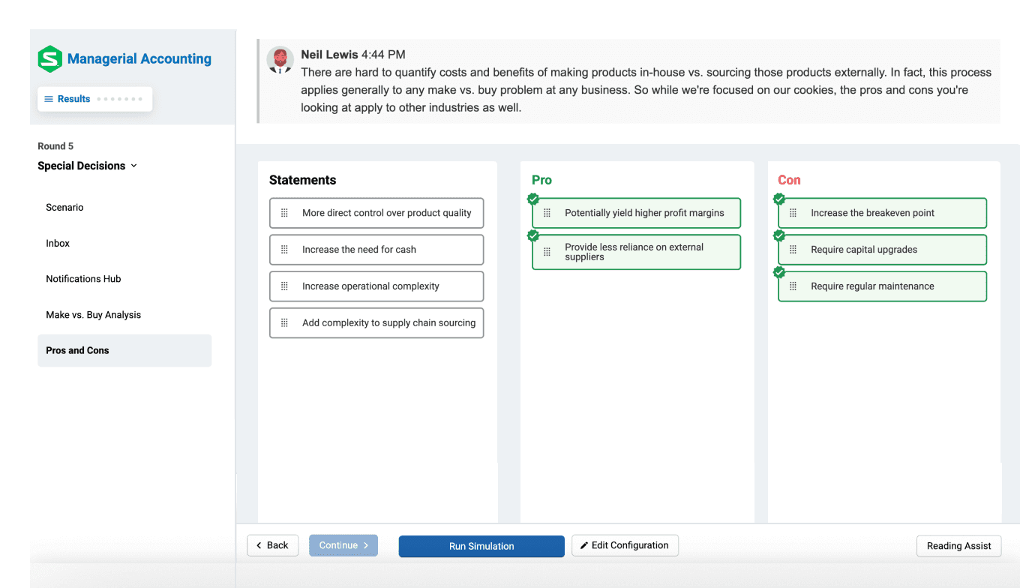Click Neil Lewis avatar image

pyautogui.click(x=280, y=60)
